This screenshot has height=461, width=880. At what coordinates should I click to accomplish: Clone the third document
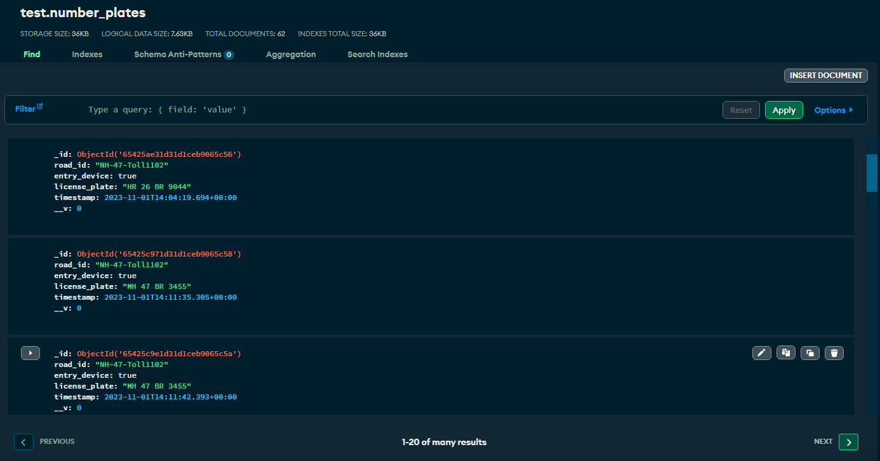click(810, 353)
